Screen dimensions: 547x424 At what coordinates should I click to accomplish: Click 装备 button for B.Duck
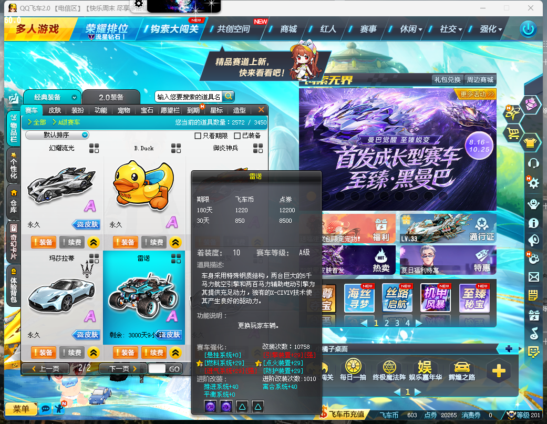pyautogui.click(x=125, y=242)
